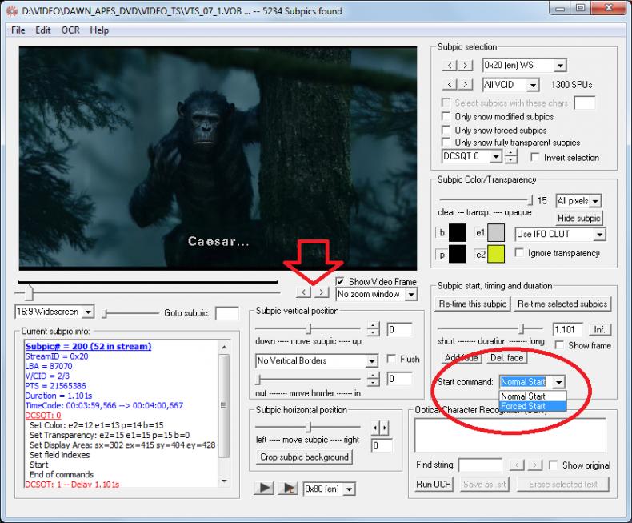Open the DCSQT 0 dropdown
632x523 pixels.
tap(496, 156)
